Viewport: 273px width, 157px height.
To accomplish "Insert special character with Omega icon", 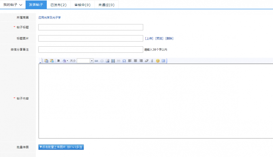I will pyautogui.click(x=124, y=61).
